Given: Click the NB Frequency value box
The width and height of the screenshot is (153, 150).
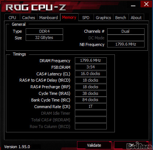Looking at the screenshot, I should 126,44.
